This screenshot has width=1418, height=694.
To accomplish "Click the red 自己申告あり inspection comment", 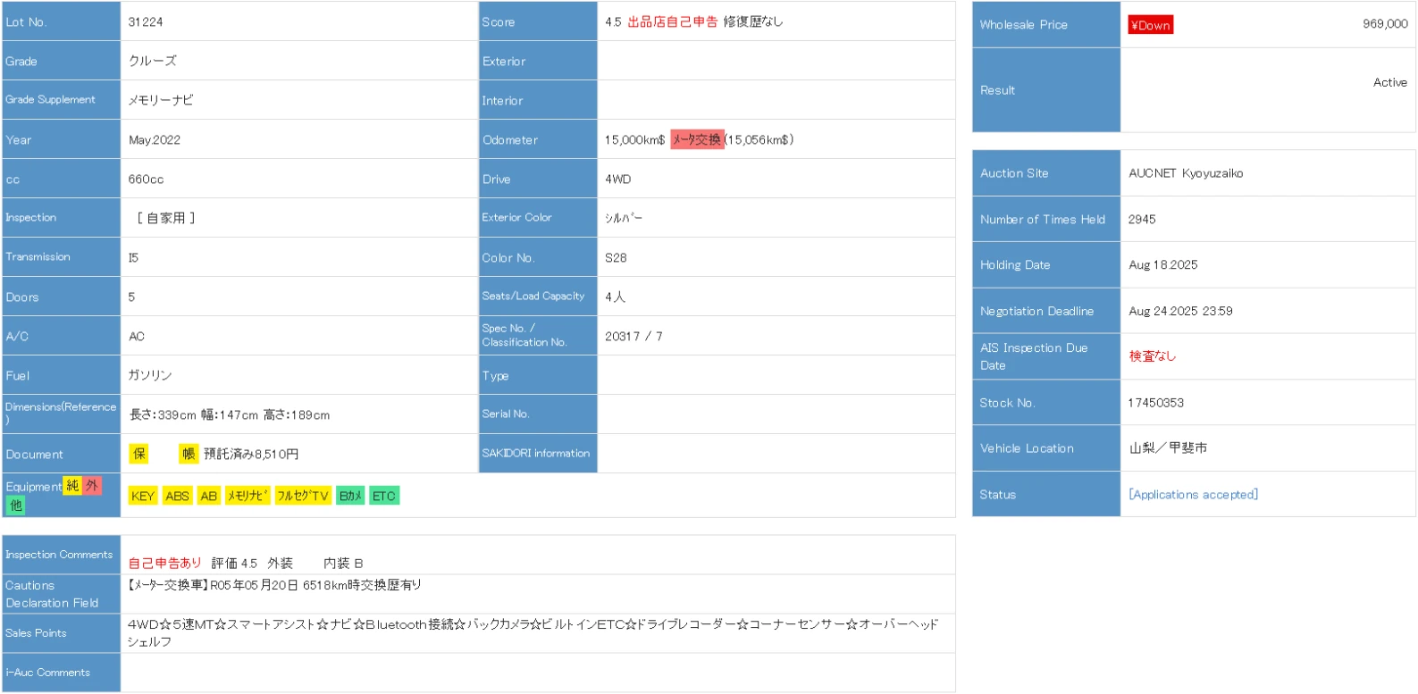I will (165, 563).
